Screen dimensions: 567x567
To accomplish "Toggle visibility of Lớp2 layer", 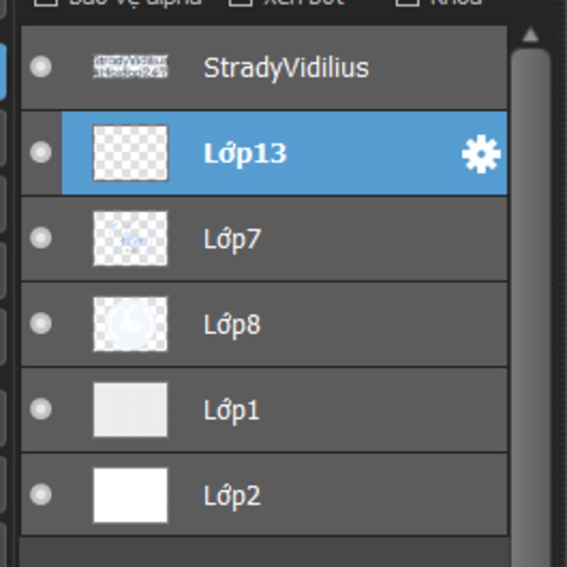I will 40,494.
